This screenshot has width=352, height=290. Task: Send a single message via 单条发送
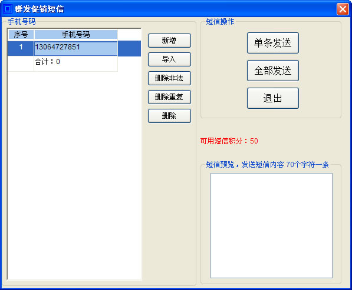pyautogui.click(x=273, y=43)
